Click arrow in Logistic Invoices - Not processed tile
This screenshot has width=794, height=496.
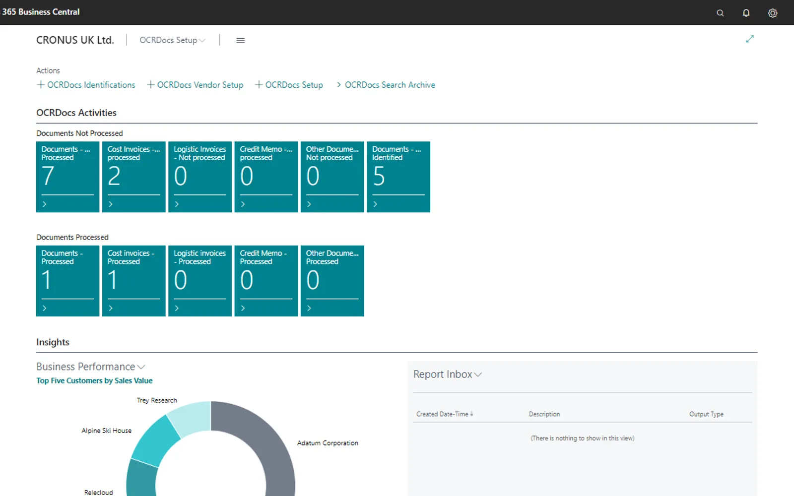[177, 204]
